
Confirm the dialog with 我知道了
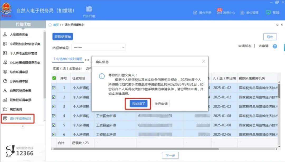[x=138, y=104]
